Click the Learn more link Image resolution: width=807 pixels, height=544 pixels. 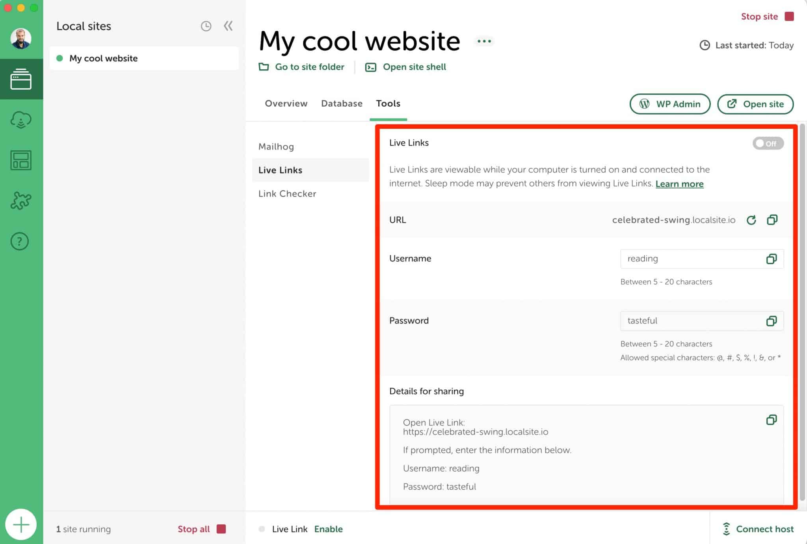click(x=679, y=183)
